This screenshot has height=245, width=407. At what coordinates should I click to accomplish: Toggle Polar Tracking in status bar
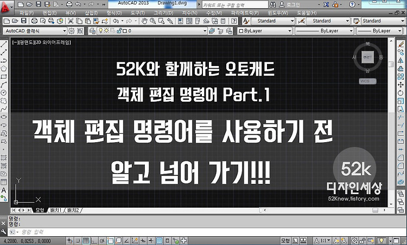(x=102, y=241)
